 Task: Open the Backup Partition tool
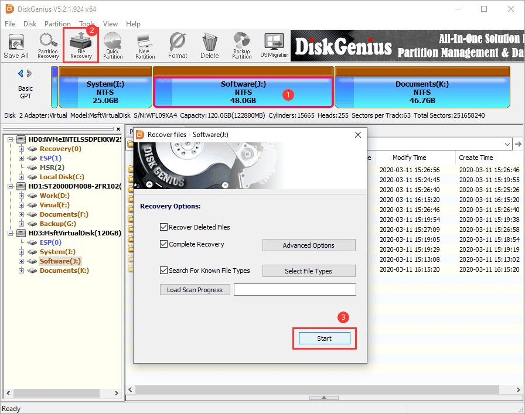pyautogui.click(x=241, y=46)
